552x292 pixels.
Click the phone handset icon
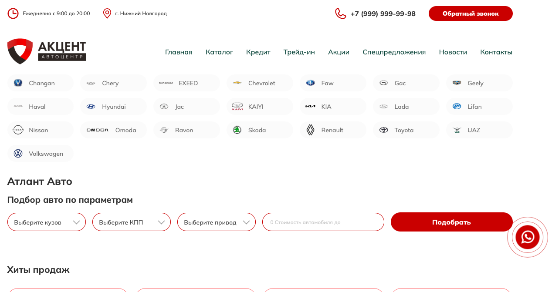pyautogui.click(x=340, y=13)
